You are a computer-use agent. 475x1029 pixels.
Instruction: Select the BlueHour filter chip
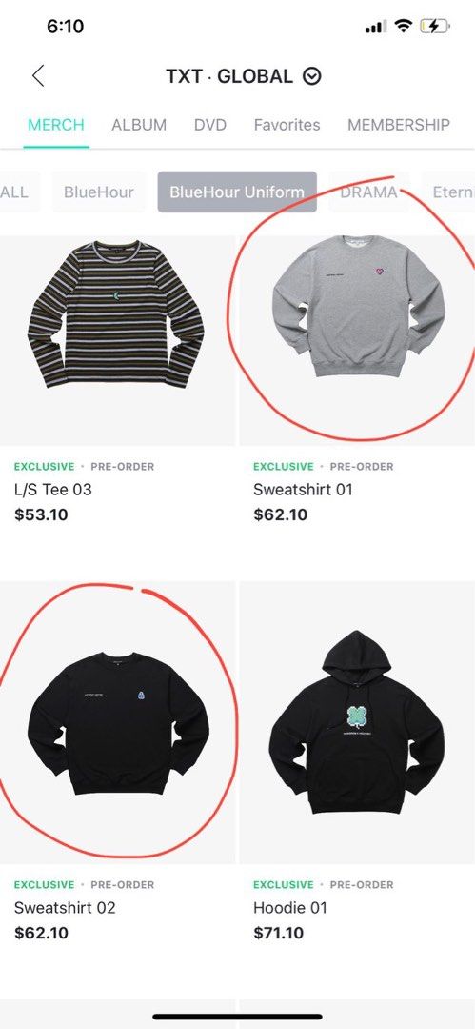99,192
